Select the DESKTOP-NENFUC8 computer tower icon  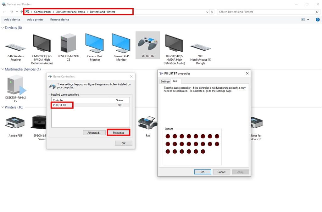(x=68, y=43)
